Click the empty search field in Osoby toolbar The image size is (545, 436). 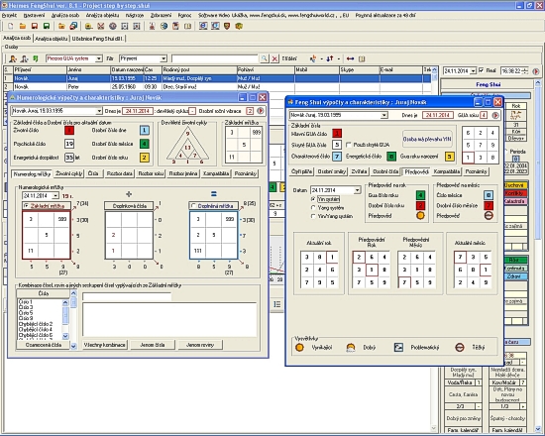[x=214, y=58]
